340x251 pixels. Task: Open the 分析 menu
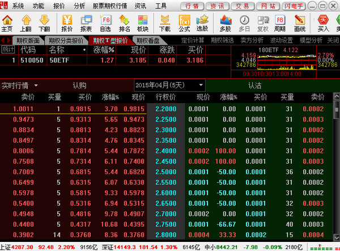point(80,6)
